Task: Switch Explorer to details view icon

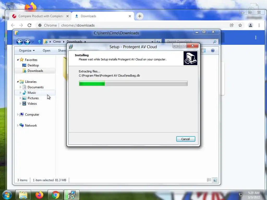Action: click(209, 180)
